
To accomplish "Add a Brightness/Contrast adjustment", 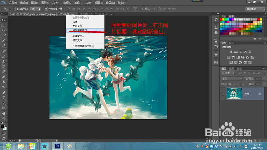I will (231, 52).
